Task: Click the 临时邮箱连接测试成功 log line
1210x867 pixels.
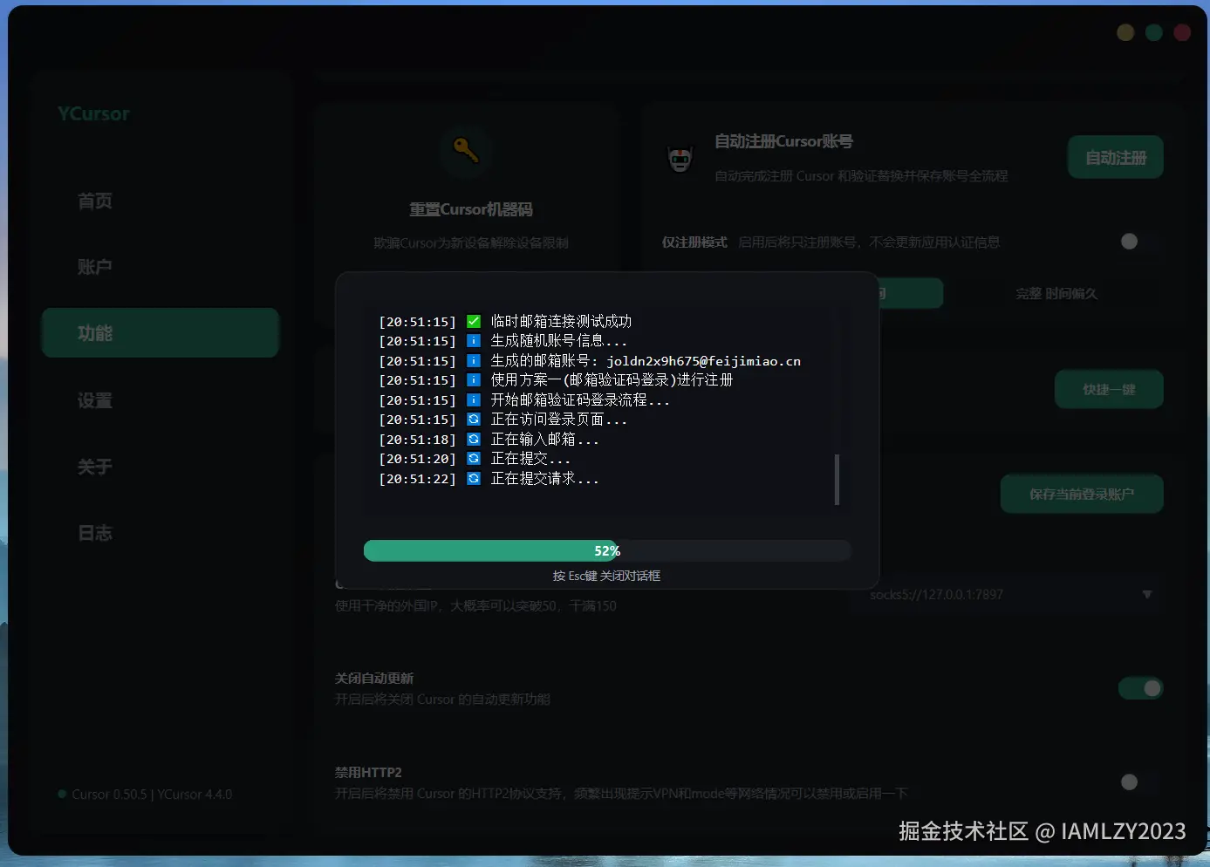Action: (561, 321)
